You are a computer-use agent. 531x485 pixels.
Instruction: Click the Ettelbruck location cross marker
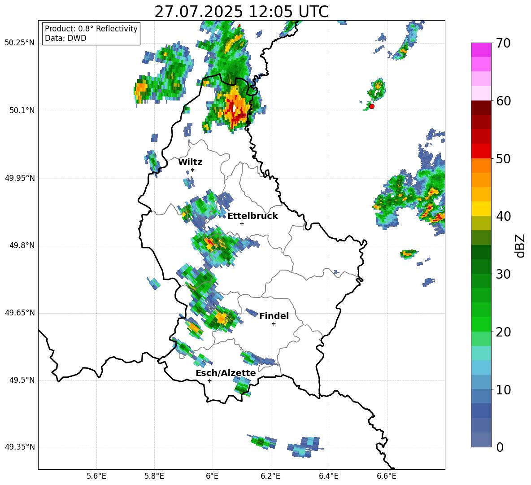pos(242,223)
